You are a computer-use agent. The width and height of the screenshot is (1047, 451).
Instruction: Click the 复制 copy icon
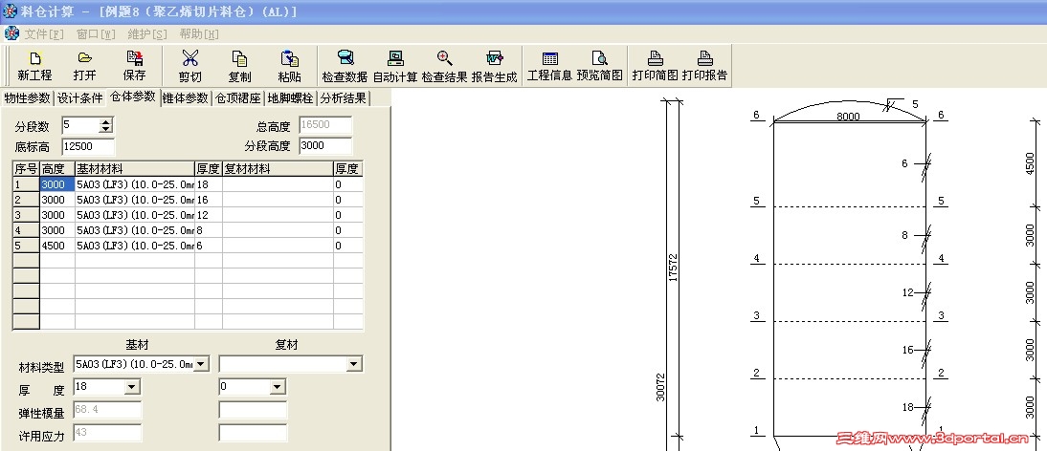click(239, 65)
